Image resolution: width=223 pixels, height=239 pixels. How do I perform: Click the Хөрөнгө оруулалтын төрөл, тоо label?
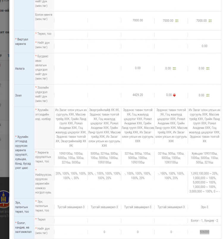(x=43, y=157)
